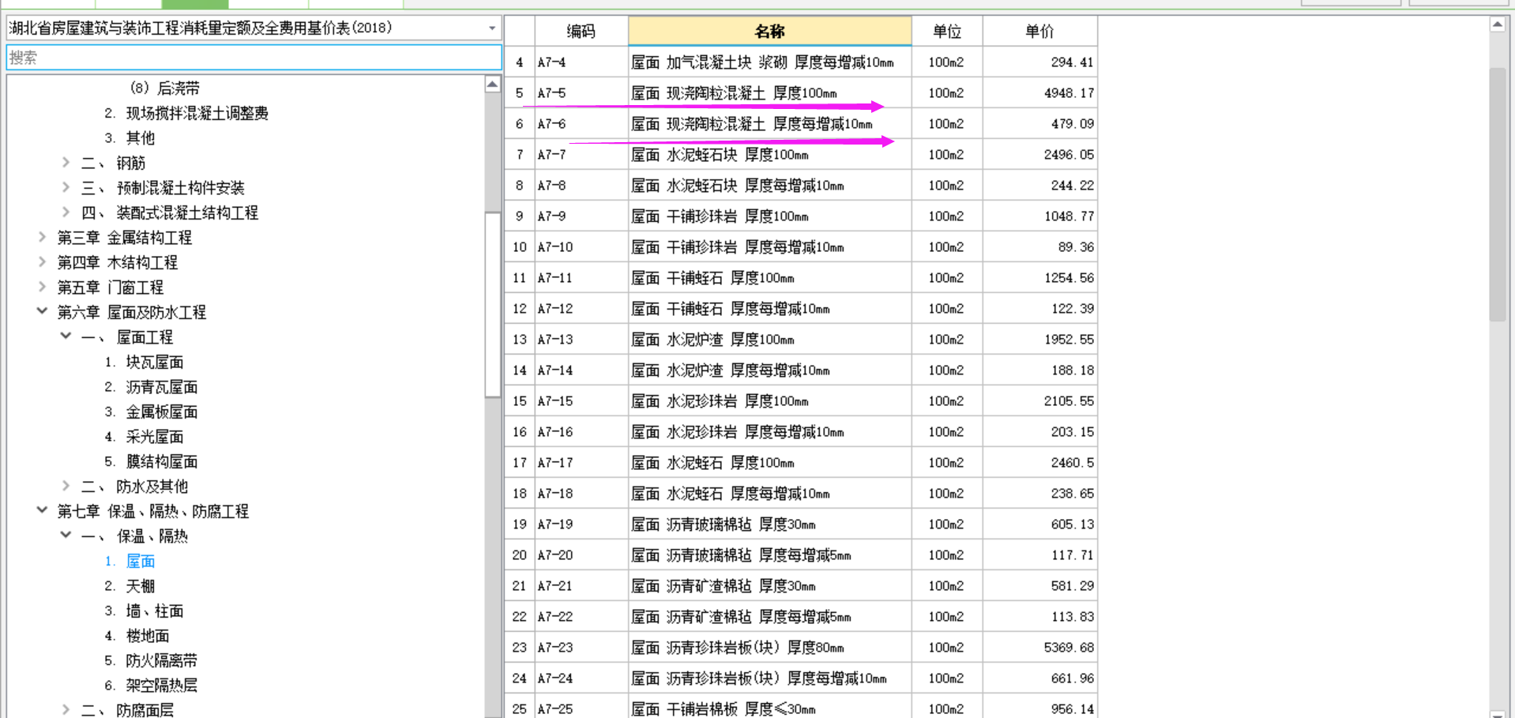
Task: Click the 名称 column header
Action: tap(769, 31)
